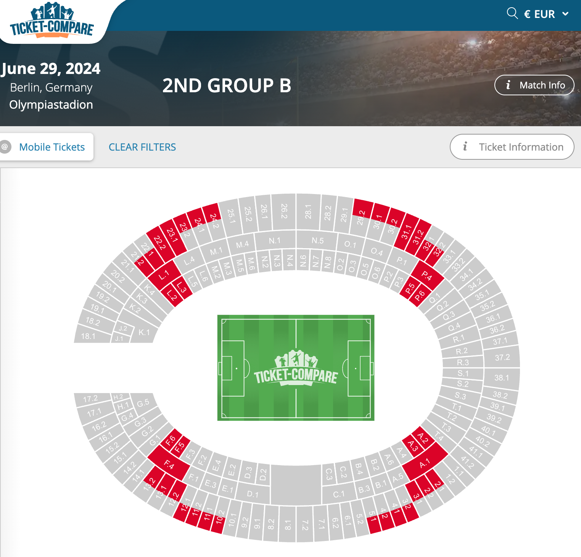Click the Mobile Tickets @ icon
This screenshot has width=581, height=557.
[x=5, y=147]
